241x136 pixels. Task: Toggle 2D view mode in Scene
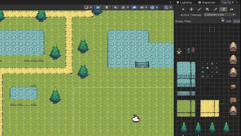98,8
